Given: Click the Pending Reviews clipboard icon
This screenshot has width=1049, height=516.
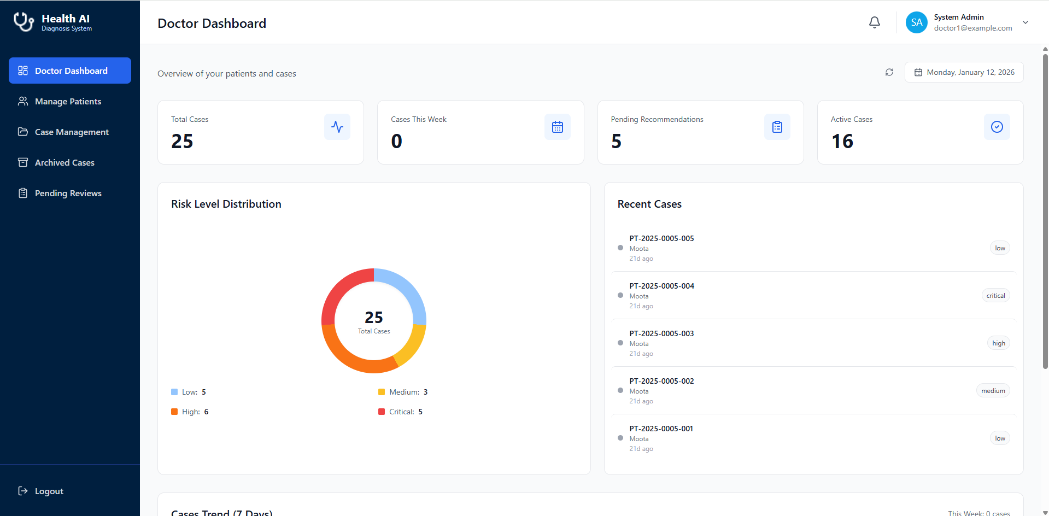Looking at the screenshot, I should click(23, 193).
